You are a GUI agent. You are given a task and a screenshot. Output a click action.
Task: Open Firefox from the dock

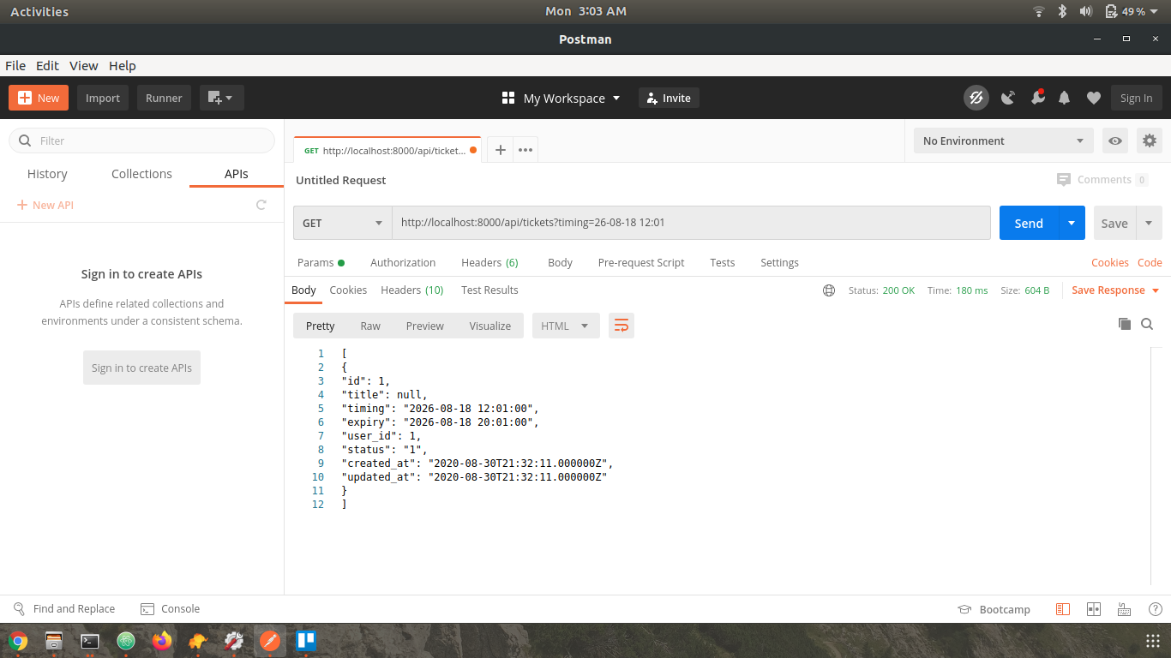162,641
